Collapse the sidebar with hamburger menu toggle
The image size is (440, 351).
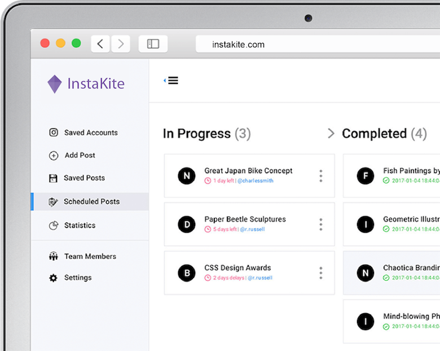tap(171, 81)
